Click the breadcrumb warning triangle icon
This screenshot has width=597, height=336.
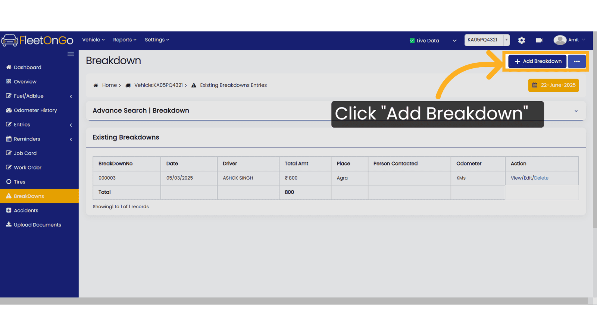pyautogui.click(x=194, y=85)
